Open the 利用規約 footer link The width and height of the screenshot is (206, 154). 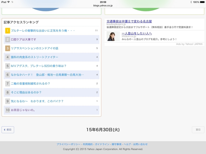coord(88,144)
